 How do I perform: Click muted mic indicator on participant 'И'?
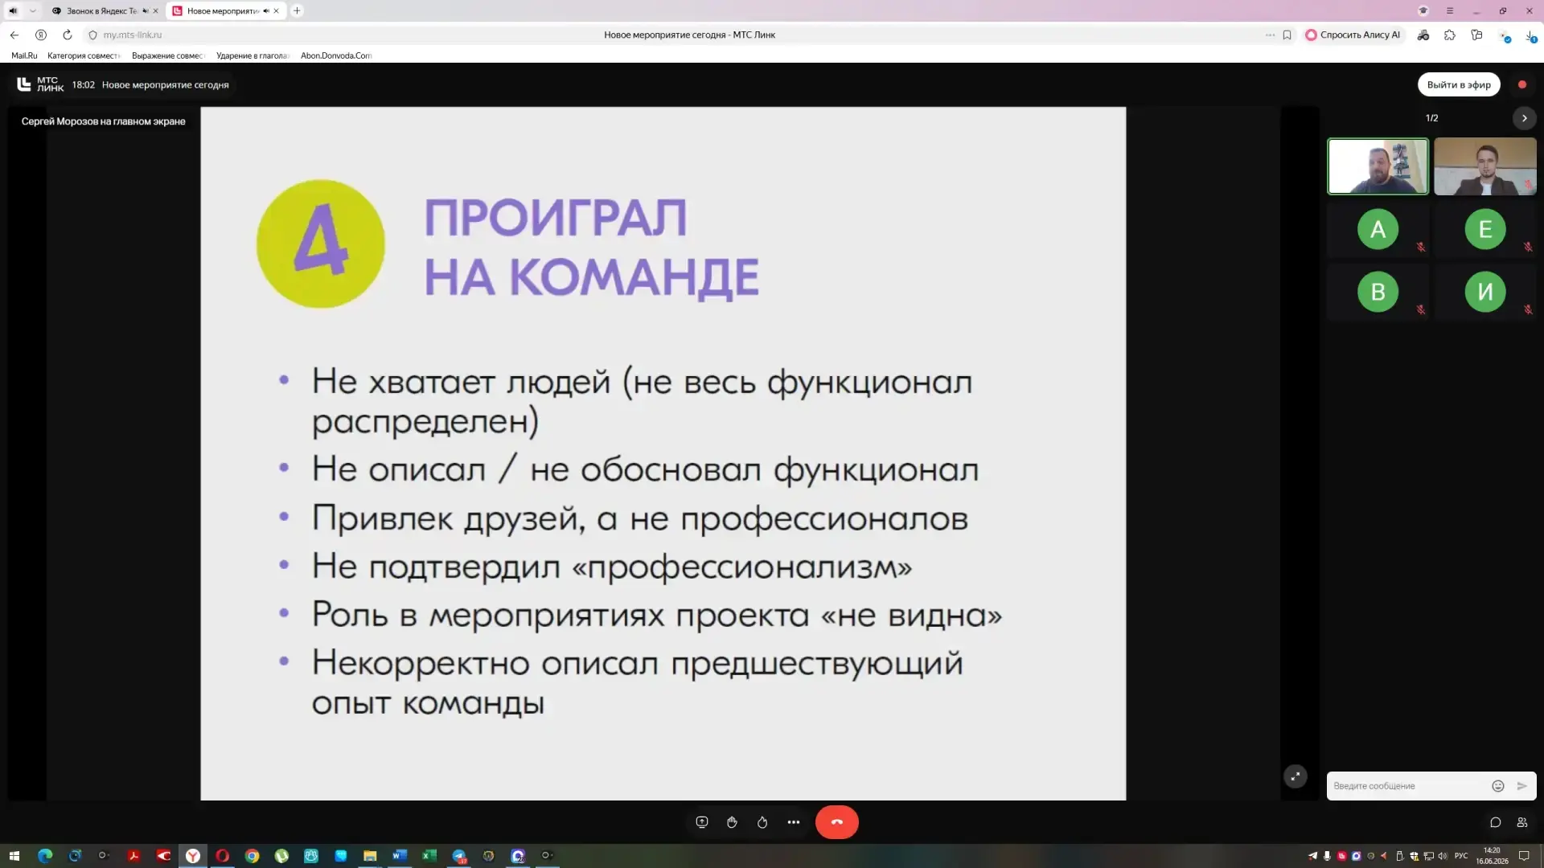pos(1528,309)
